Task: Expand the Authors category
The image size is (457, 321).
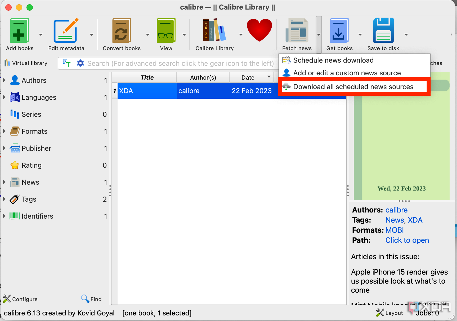Action: [4, 80]
